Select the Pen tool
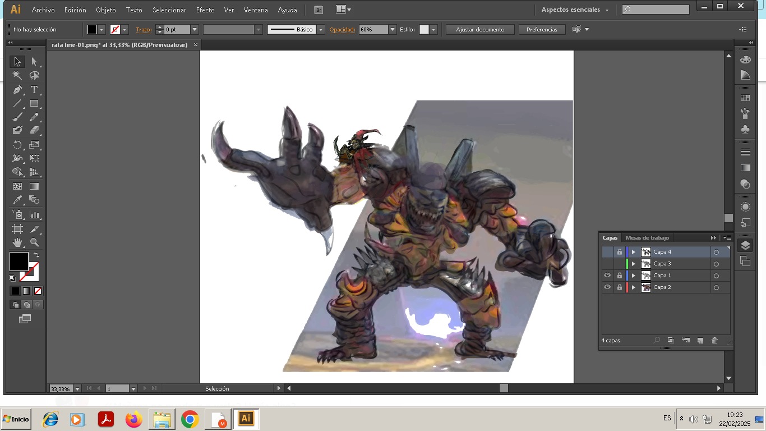Viewport: 766px width, 431px height. click(17, 90)
